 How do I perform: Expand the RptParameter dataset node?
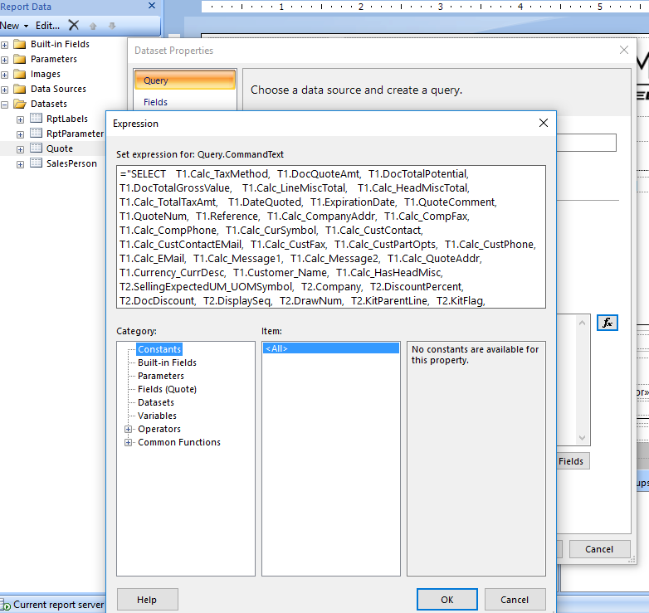[20, 135]
